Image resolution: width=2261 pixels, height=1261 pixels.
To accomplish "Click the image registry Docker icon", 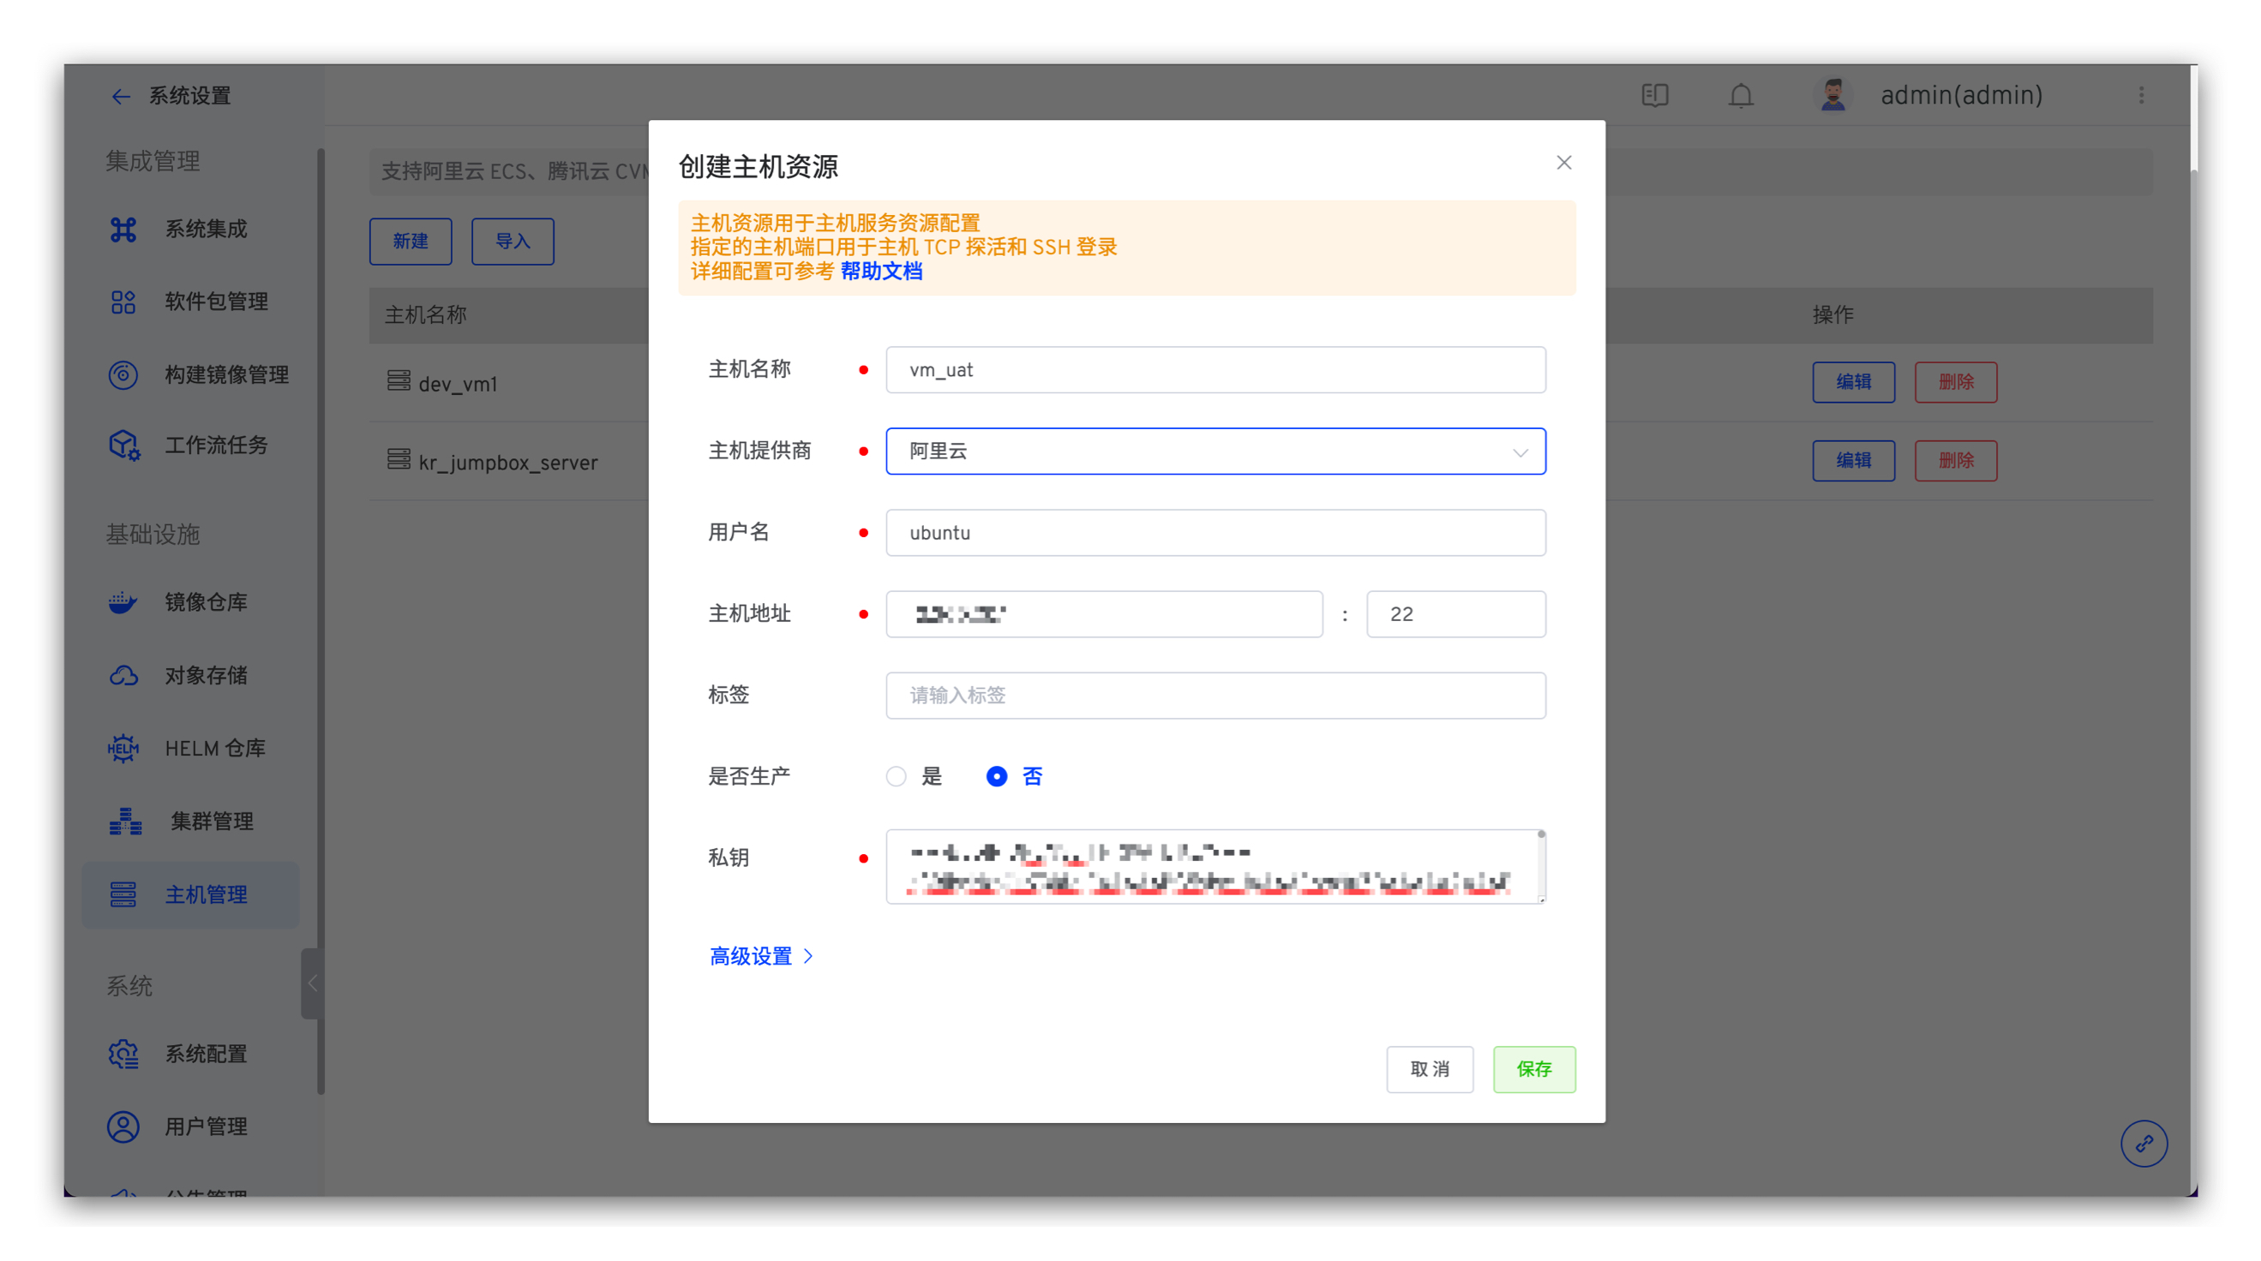I will [x=123, y=602].
